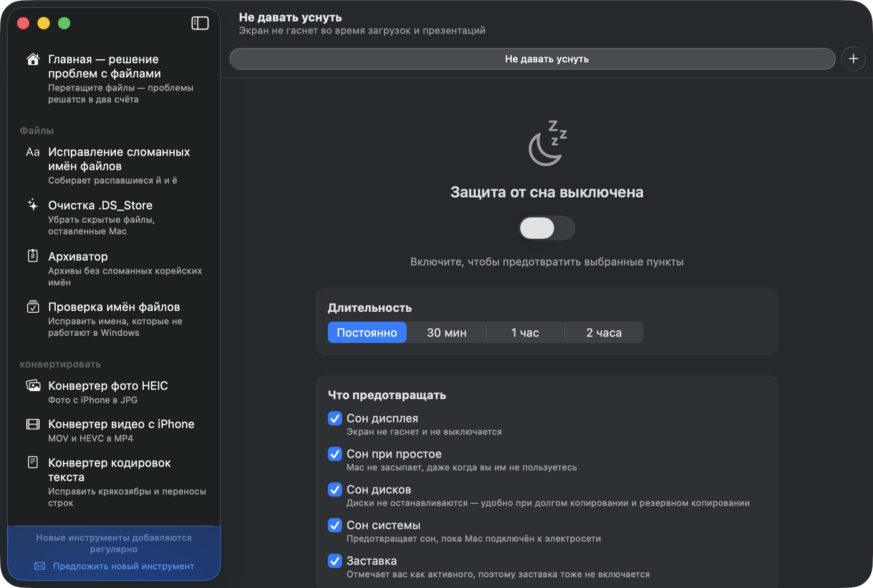Open the Конвертер кодировок текста tool
873x588 pixels.
[x=114, y=482]
